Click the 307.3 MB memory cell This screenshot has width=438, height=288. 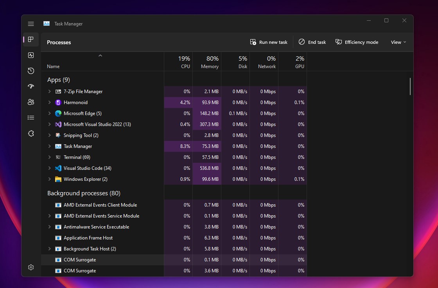(207, 124)
